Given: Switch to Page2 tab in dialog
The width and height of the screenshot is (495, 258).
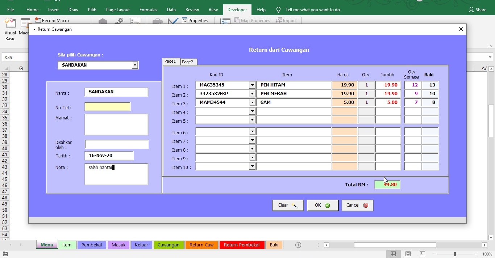Looking at the screenshot, I should (188, 62).
